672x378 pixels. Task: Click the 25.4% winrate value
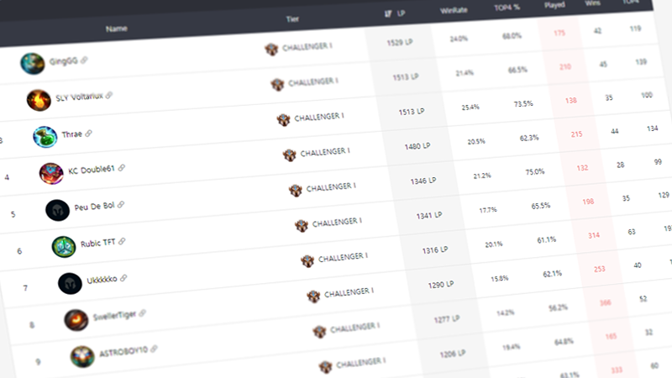(470, 108)
